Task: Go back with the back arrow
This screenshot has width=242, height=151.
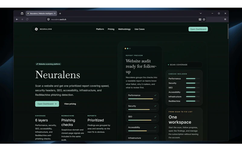Action: click(x=17, y=19)
